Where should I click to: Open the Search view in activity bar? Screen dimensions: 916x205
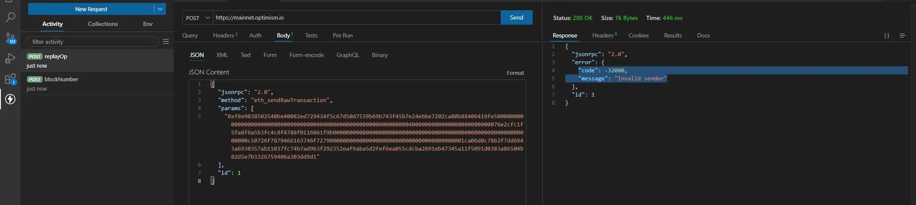coord(10,18)
